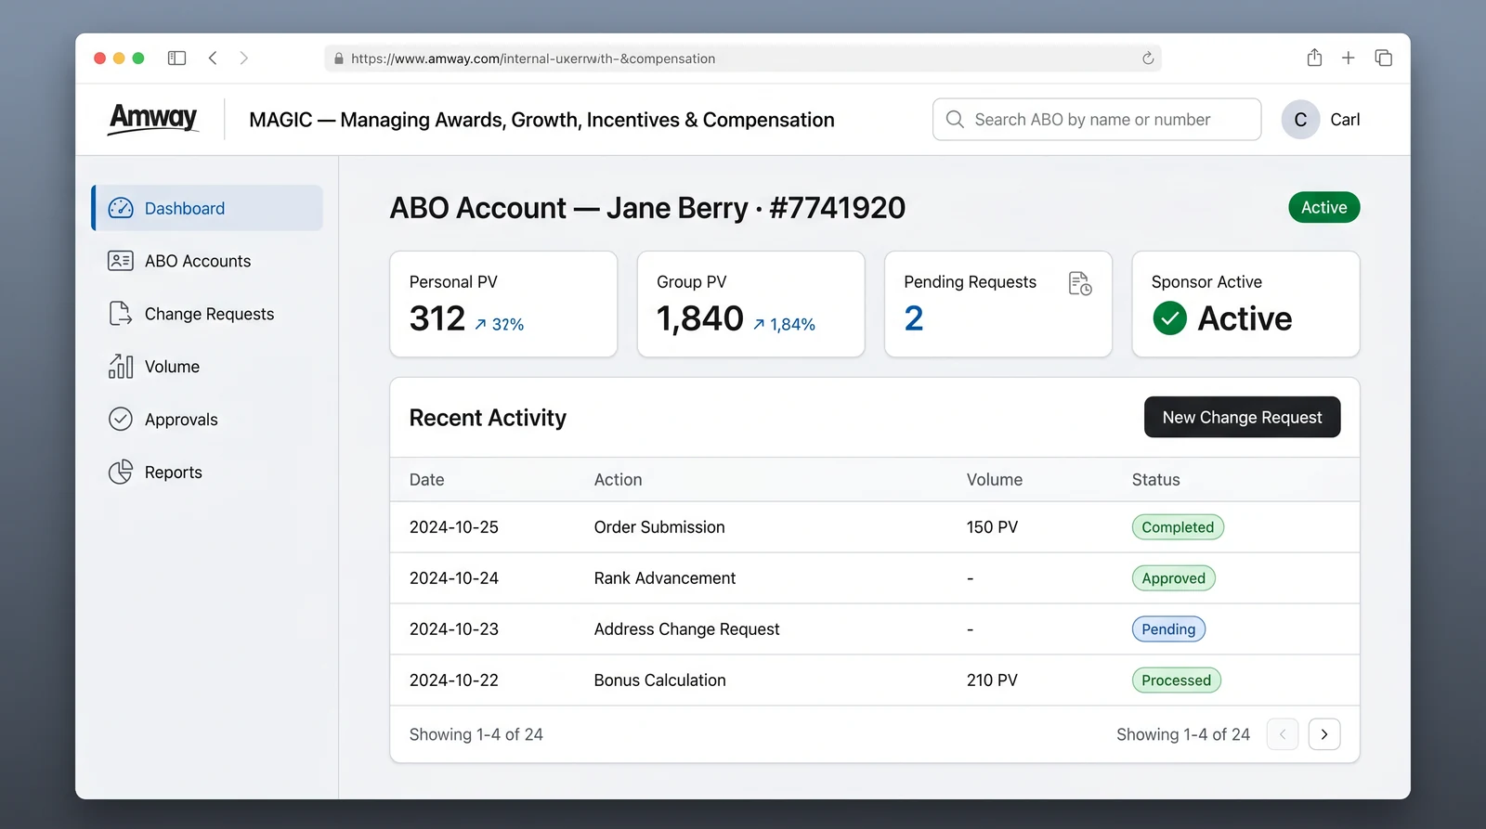
Task: Click the 2024-10-22 date cell
Action: click(454, 680)
